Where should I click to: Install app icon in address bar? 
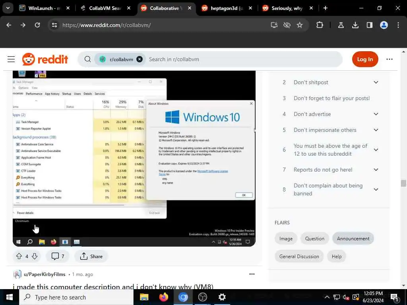tap(274, 25)
